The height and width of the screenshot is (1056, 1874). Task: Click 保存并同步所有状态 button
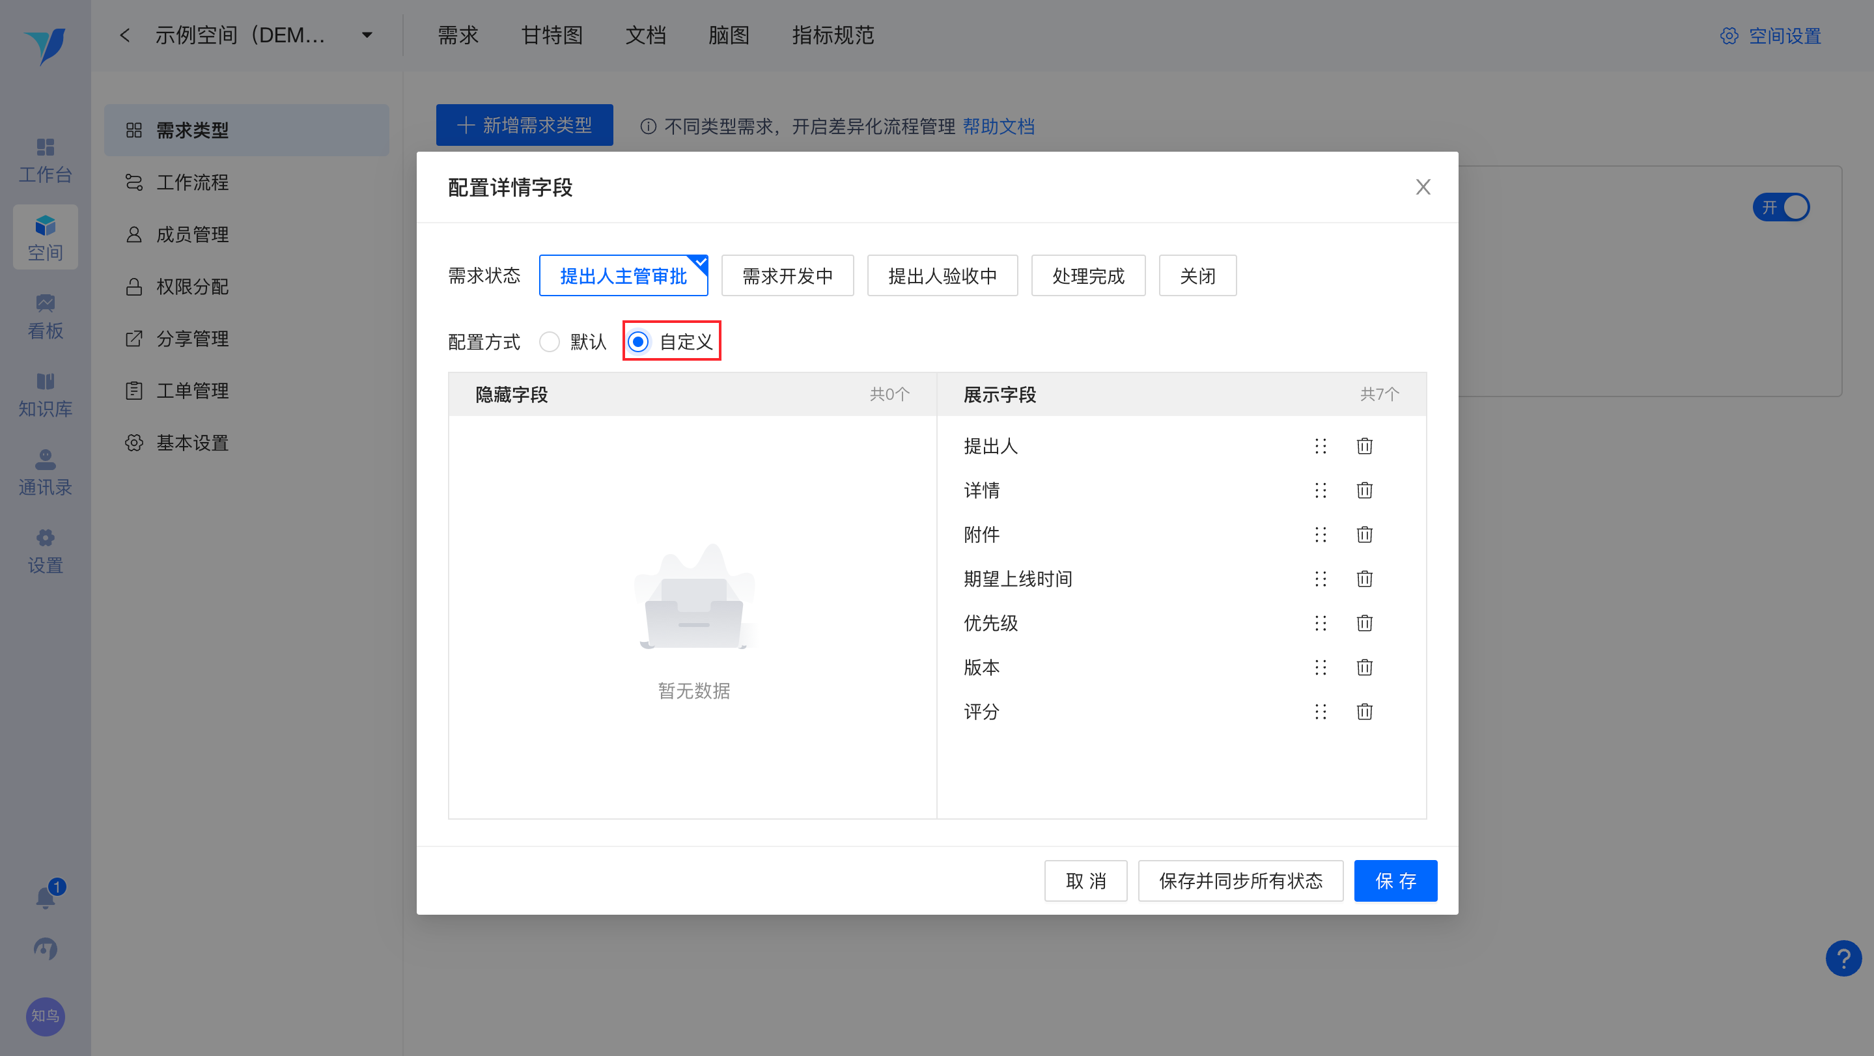pos(1240,881)
